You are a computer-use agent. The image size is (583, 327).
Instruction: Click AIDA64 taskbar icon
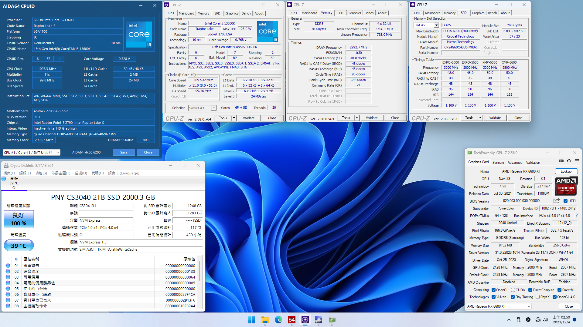tap(292, 320)
